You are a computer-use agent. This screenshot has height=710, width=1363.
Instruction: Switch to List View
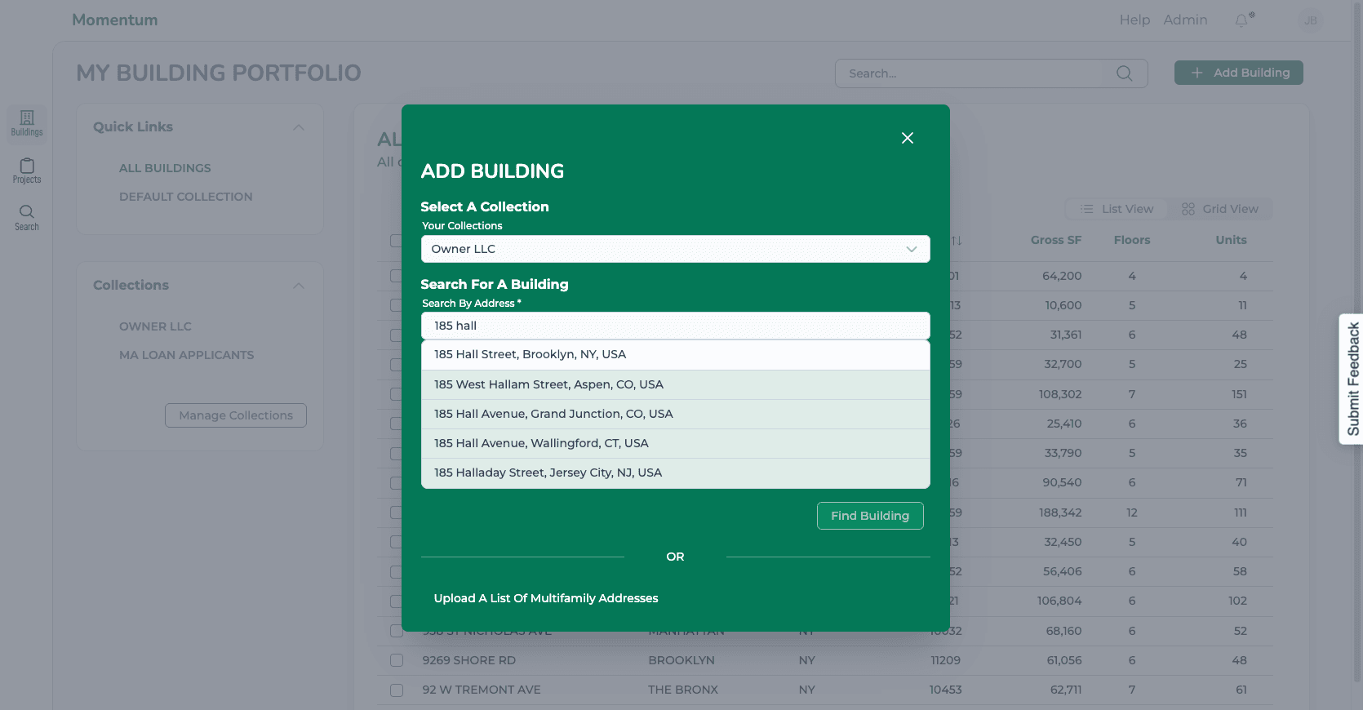coord(1117,209)
